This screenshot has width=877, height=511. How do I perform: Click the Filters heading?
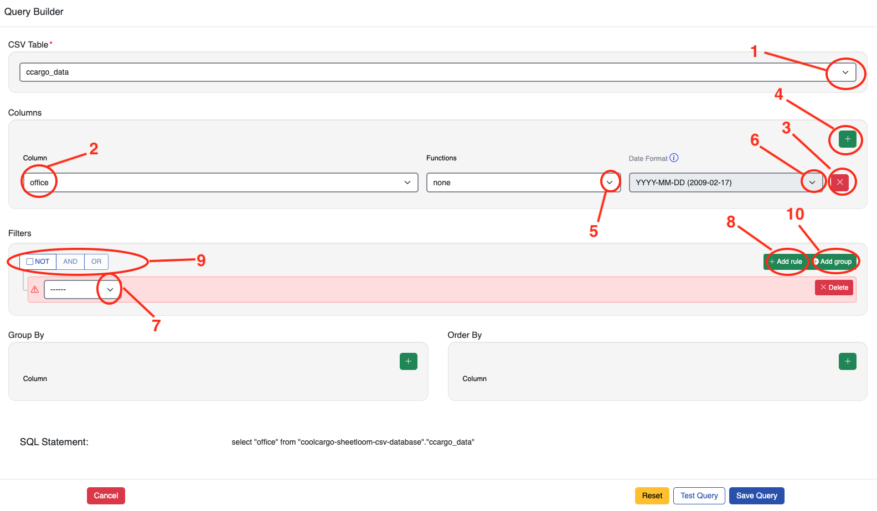tap(20, 233)
